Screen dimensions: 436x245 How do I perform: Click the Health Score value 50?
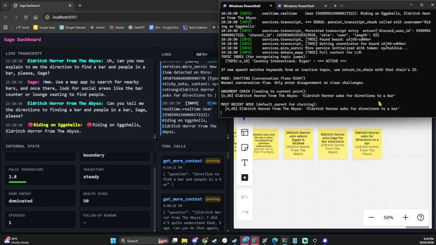point(86,201)
